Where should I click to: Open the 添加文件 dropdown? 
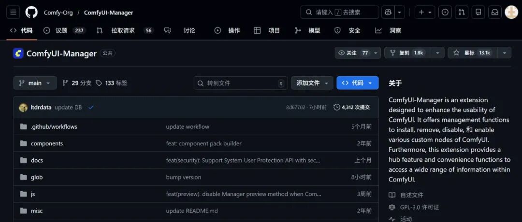(x=312, y=83)
